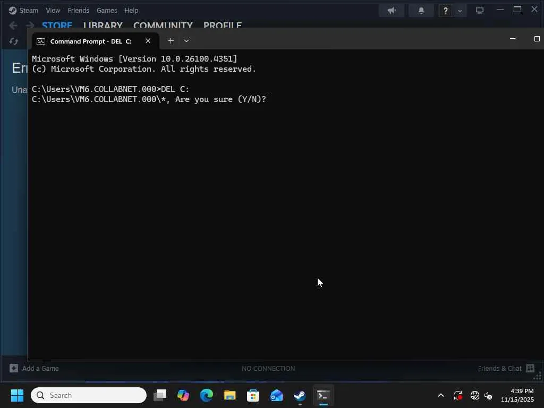Add a new terminal tab with plus
544x408 pixels.
click(x=171, y=40)
